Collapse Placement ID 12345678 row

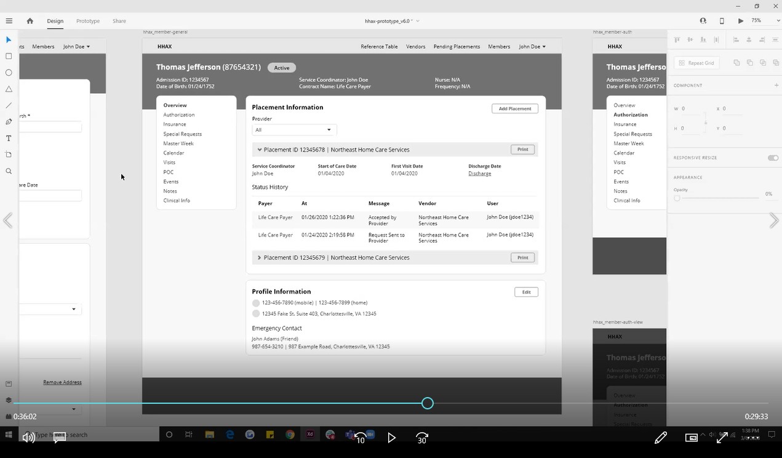click(x=260, y=150)
